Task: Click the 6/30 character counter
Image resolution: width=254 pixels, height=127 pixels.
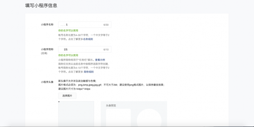Action: [x=106, y=25]
